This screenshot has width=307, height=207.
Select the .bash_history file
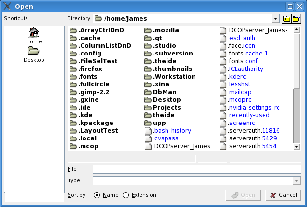click(x=172, y=131)
